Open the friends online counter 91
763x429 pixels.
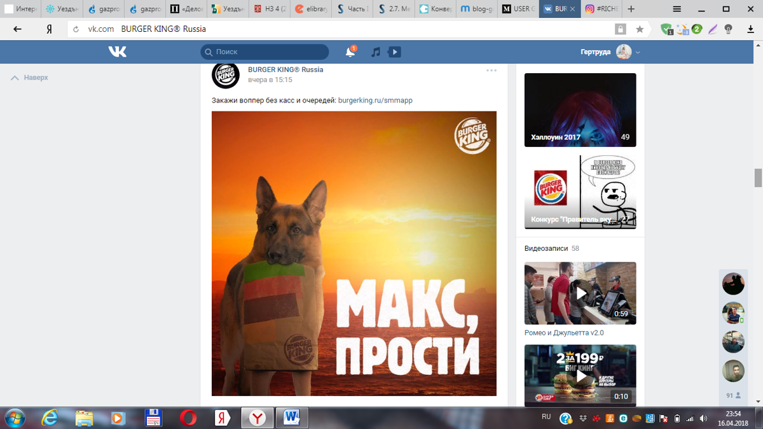point(733,395)
